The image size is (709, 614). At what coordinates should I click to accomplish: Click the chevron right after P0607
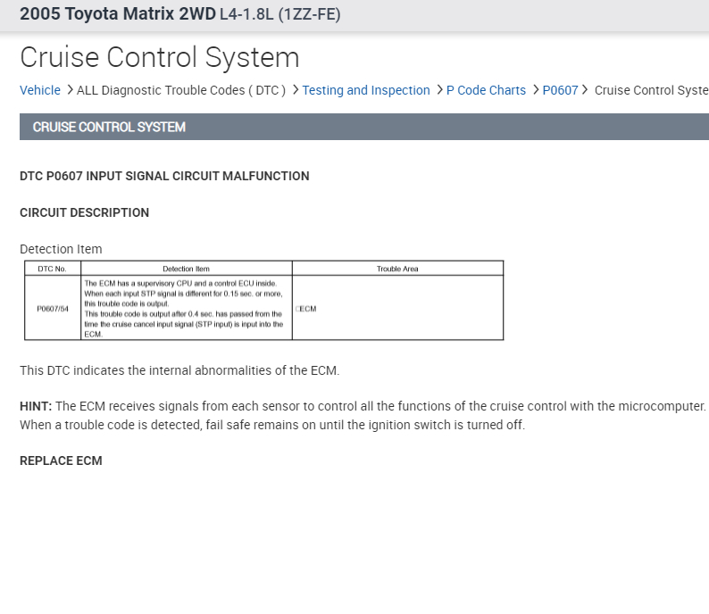click(x=586, y=90)
